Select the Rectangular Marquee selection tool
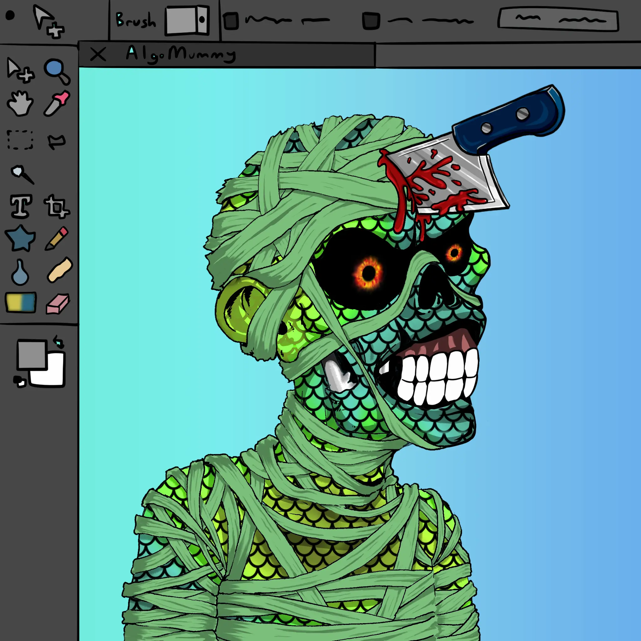This screenshot has height=641, width=641. click(x=20, y=140)
